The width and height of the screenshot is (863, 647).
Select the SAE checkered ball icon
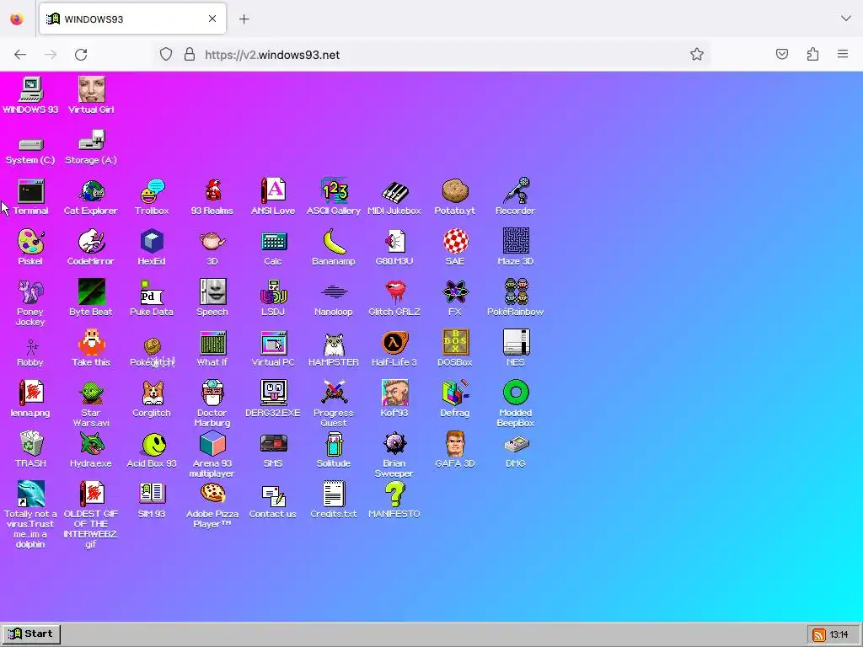[x=456, y=243]
